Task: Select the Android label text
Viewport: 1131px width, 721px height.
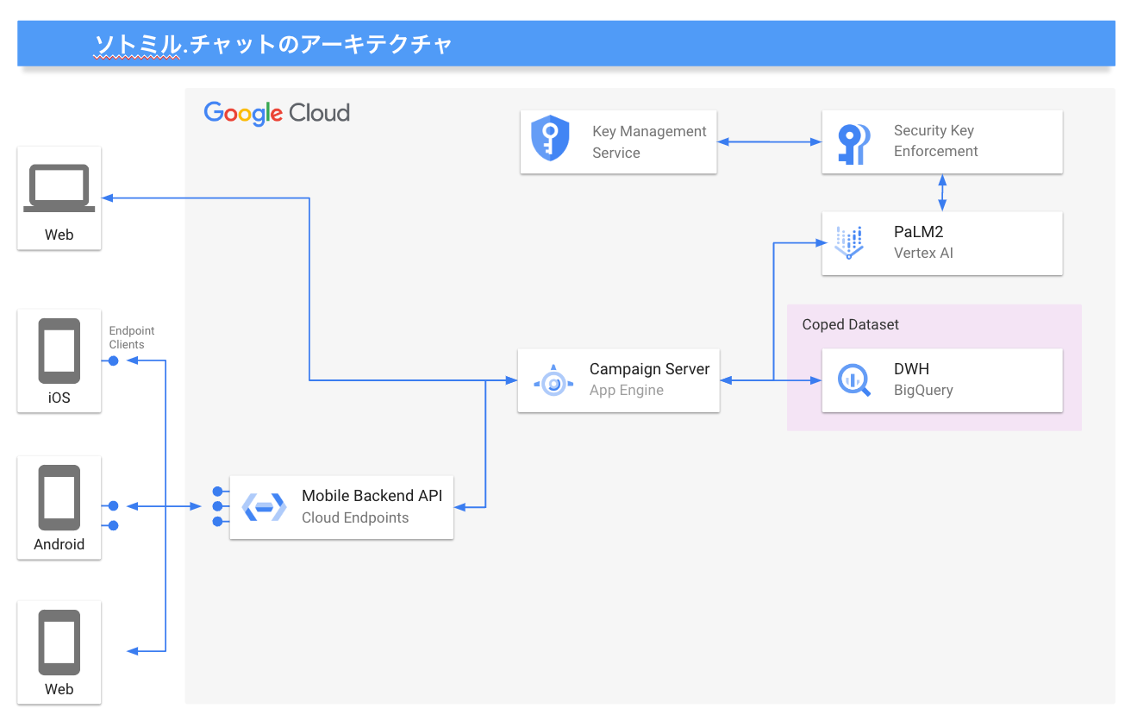Action: click(x=59, y=544)
